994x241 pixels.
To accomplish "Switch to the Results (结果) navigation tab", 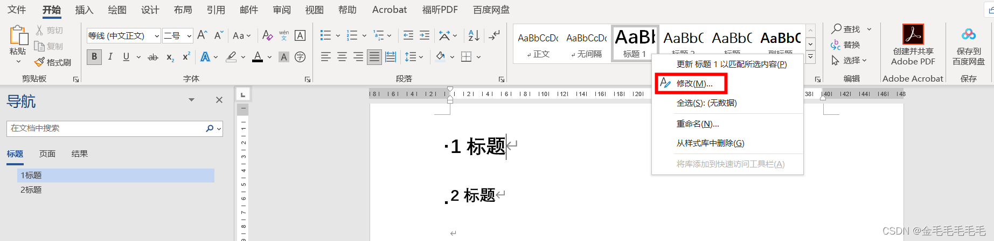I will pos(80,154).
